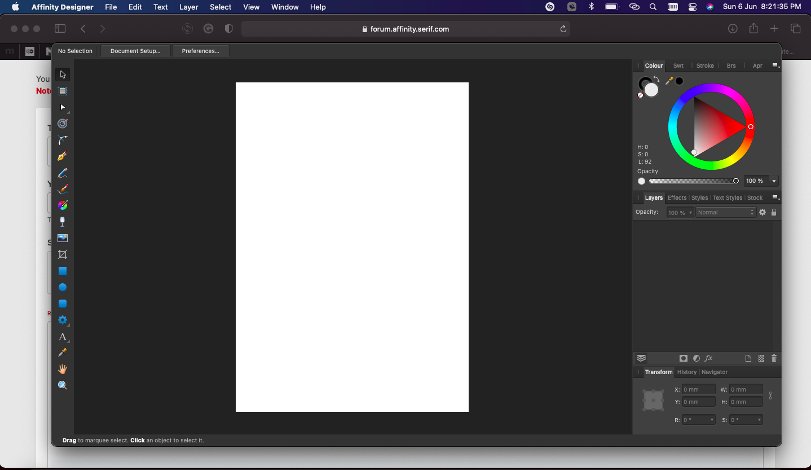Screen dimensions: 811x470
Task: Click the Document Setup button
Action: pyautogui.click(x=135, y=51)
